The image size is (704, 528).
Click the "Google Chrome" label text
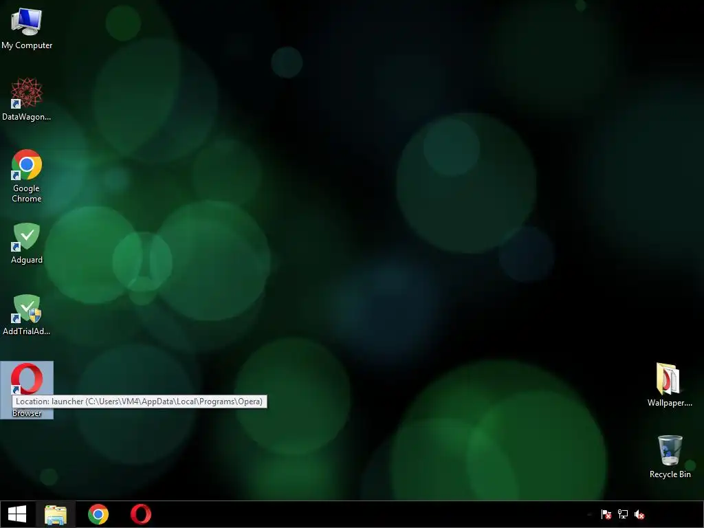(27, 193)
